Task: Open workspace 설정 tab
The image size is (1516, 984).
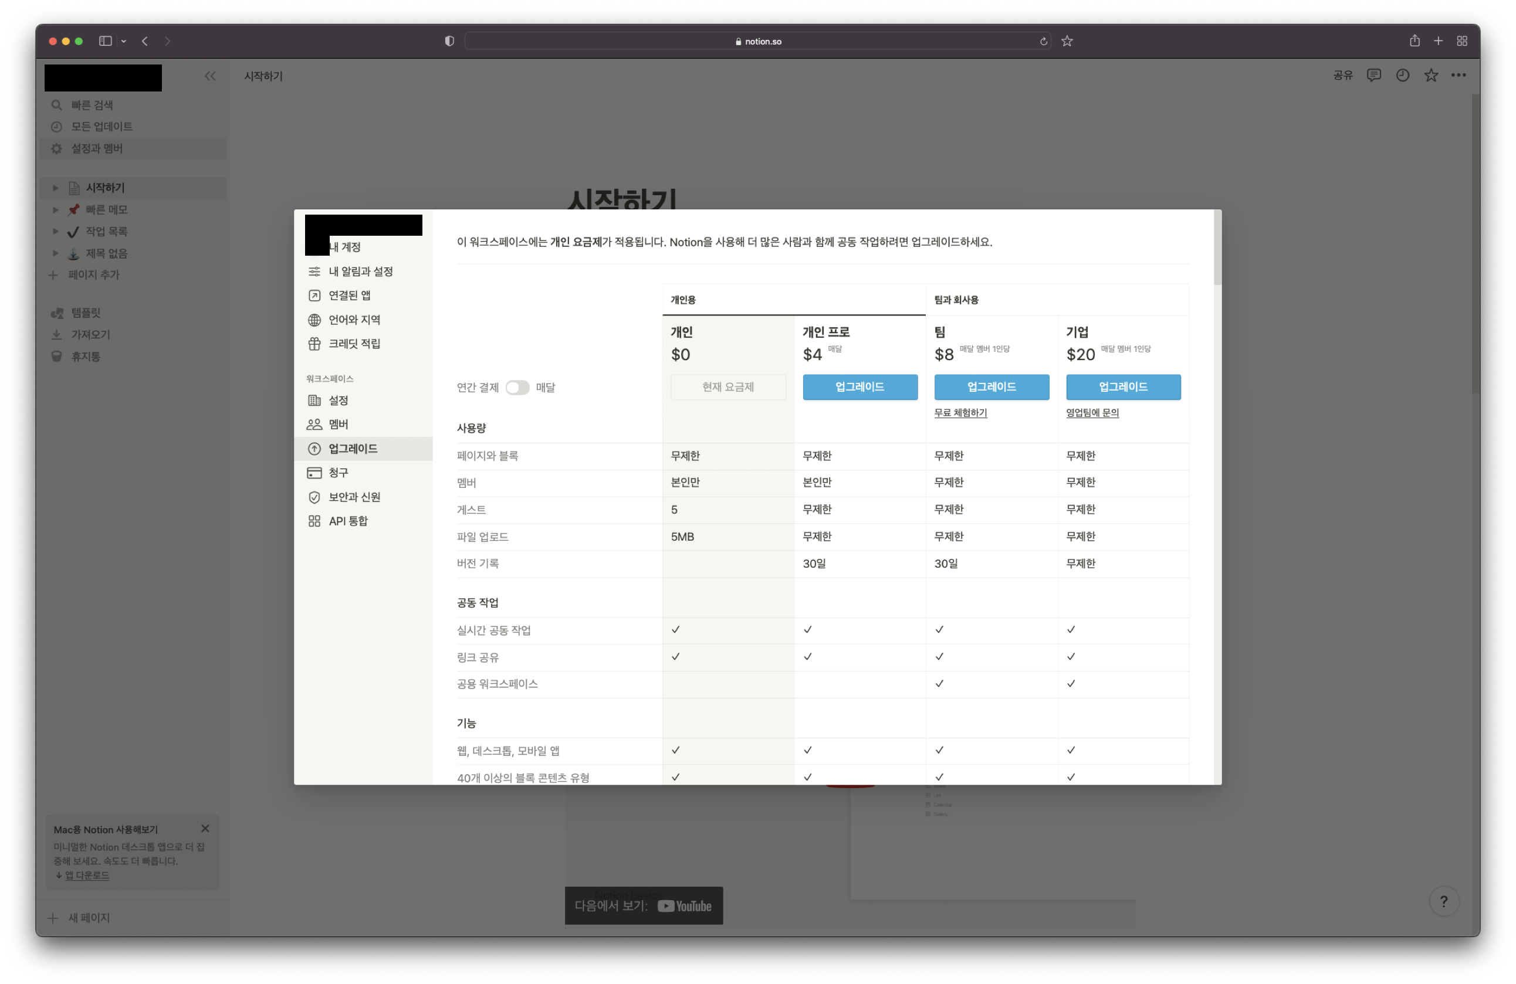Action: 363,401
